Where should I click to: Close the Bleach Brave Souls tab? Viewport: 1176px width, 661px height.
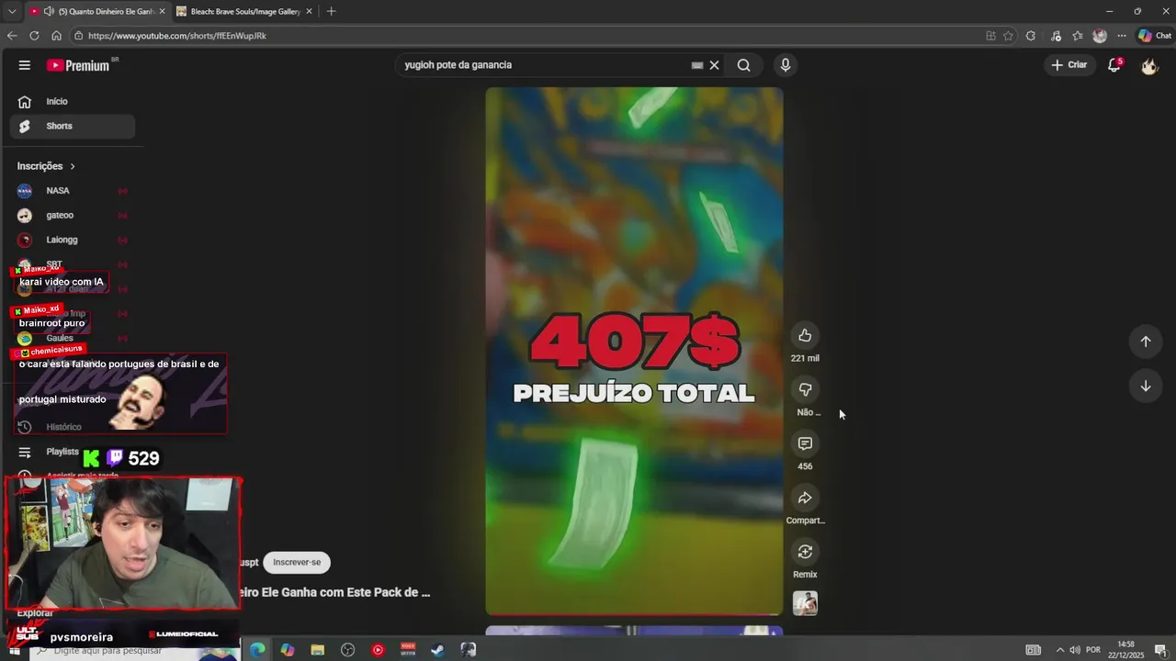309,11
